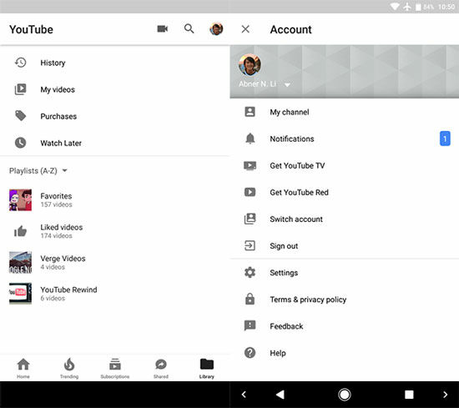Expand the Abner N. Li account dropdown arrow
459x408 pixels.
pyautogui.click(x=287, y=85)
